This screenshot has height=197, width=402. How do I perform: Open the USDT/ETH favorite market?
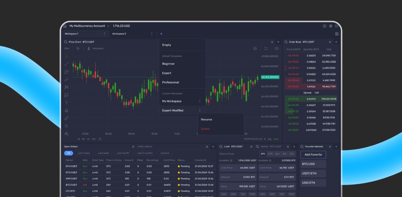pos(313,173)
